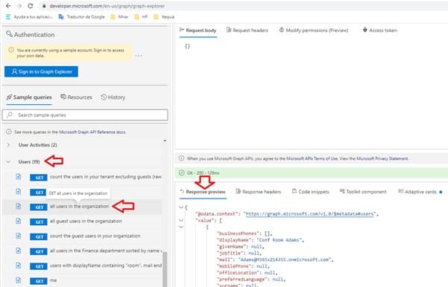The image size is (448, 287).
Task: Select the Request headers tab
Action: click(x=247, y=30)
